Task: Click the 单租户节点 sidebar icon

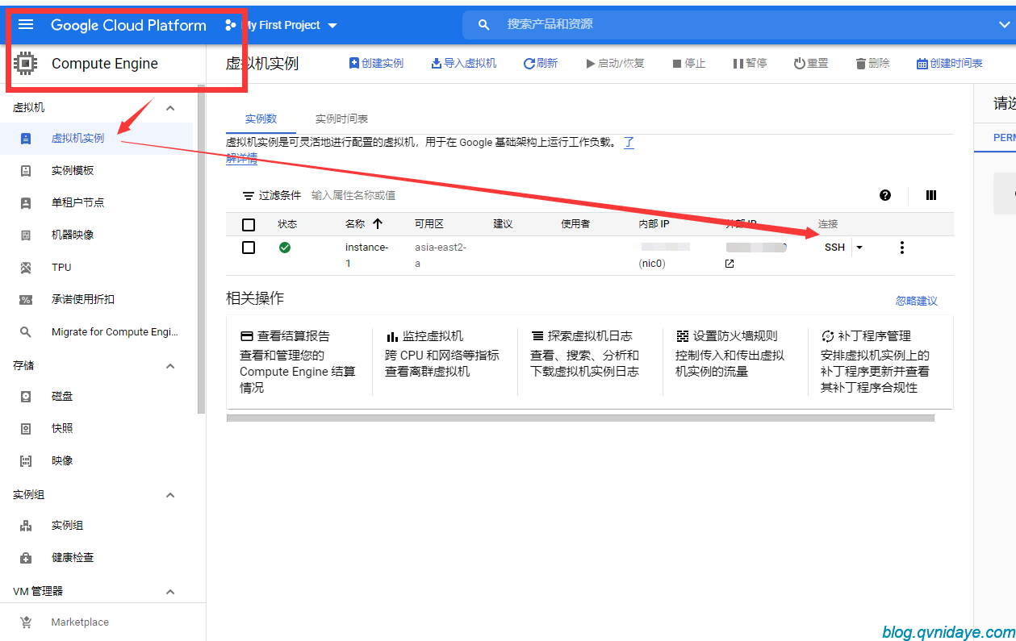Action: 26,202
